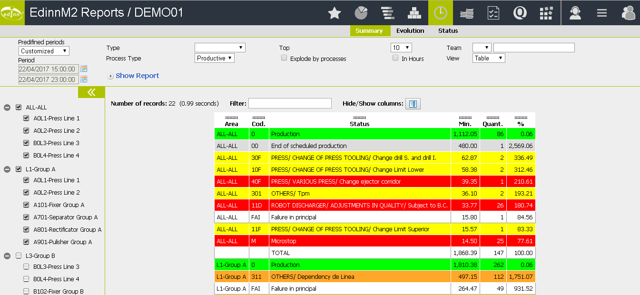
Task: Uncheck the L1-Group A checkbox
Action: click(x=19, y=169)
